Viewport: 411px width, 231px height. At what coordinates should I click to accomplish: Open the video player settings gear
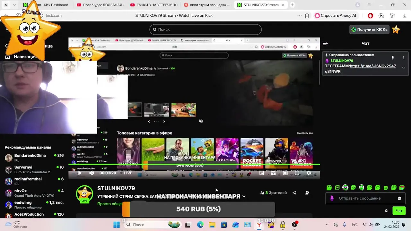309,173
